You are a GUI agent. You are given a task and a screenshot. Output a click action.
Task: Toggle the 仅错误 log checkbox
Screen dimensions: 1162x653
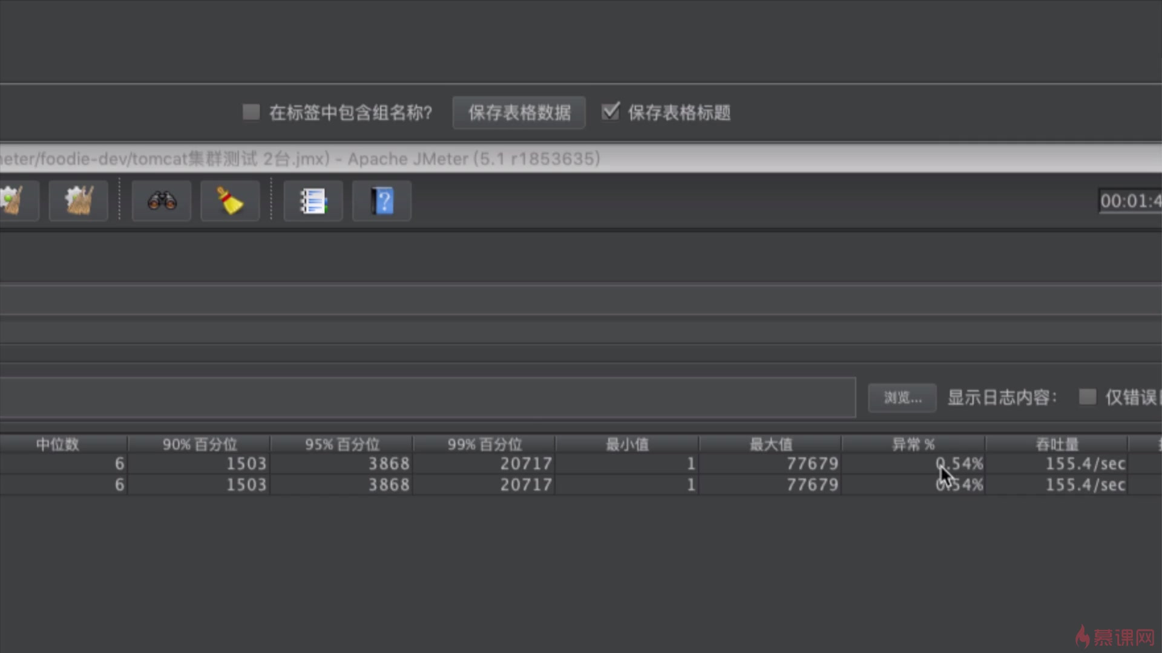1088,397
